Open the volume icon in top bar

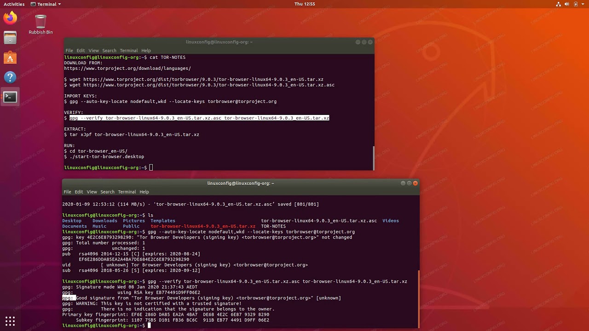pos(567,4)
